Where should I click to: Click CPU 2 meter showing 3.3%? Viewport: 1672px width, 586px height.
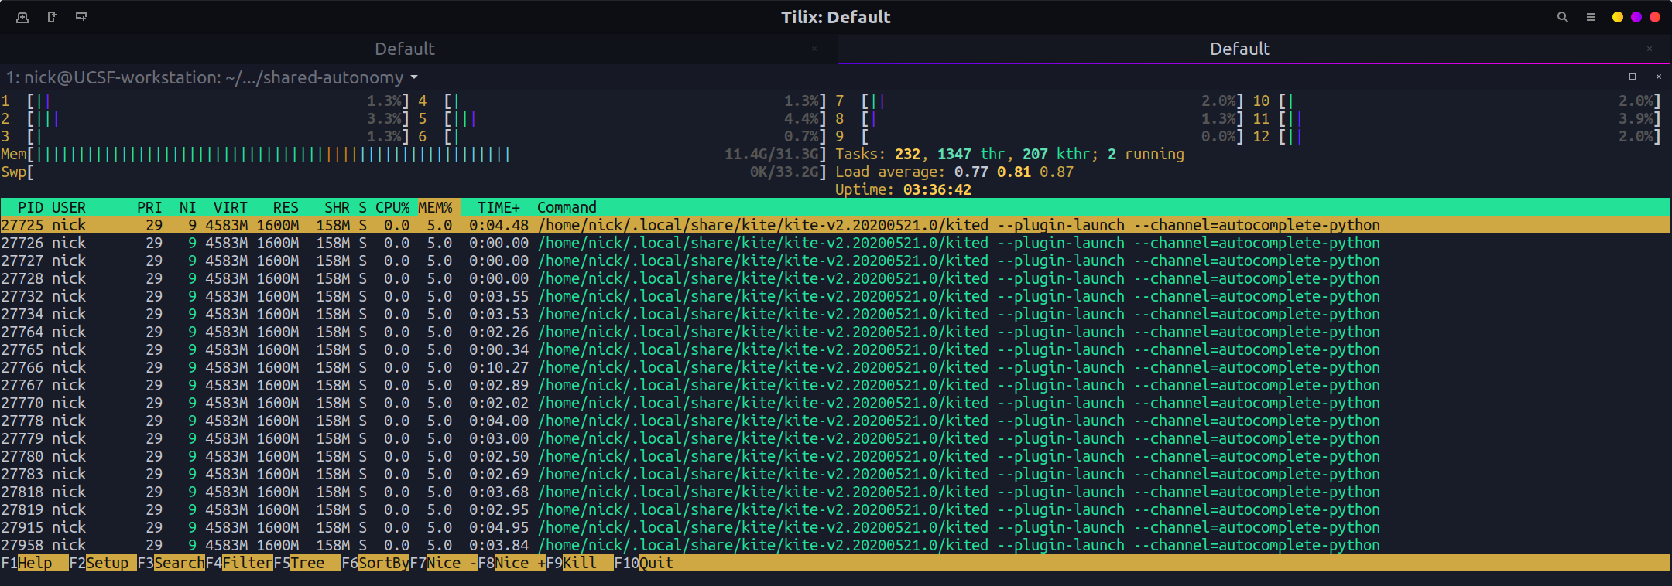(x=205, y=118)
